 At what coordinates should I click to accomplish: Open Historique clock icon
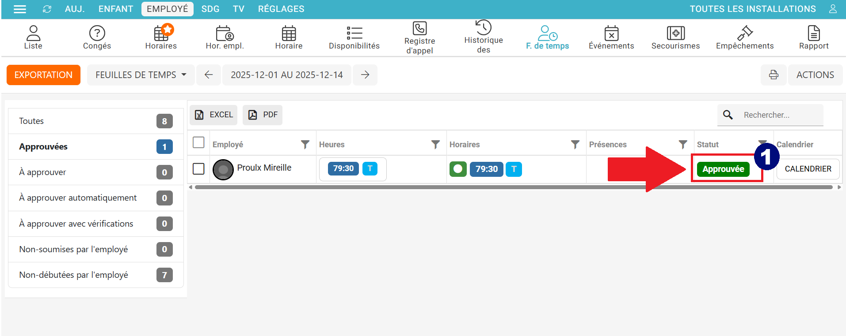tap(484, 27)
